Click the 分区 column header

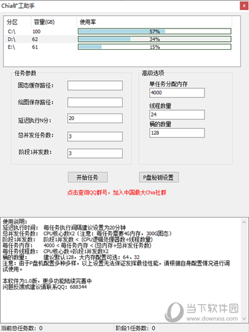pyautogui.click(x=18, y=22)
